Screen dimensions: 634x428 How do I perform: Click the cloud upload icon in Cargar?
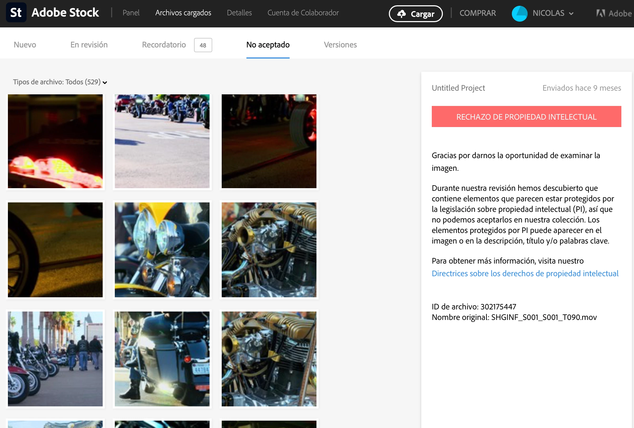[402, 14]
